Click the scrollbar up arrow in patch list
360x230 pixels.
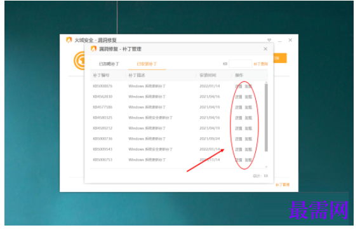pos(266,82)
